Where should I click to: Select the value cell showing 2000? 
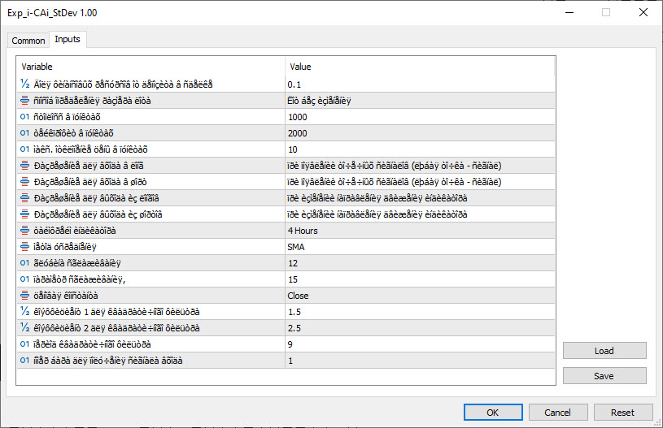420,133
